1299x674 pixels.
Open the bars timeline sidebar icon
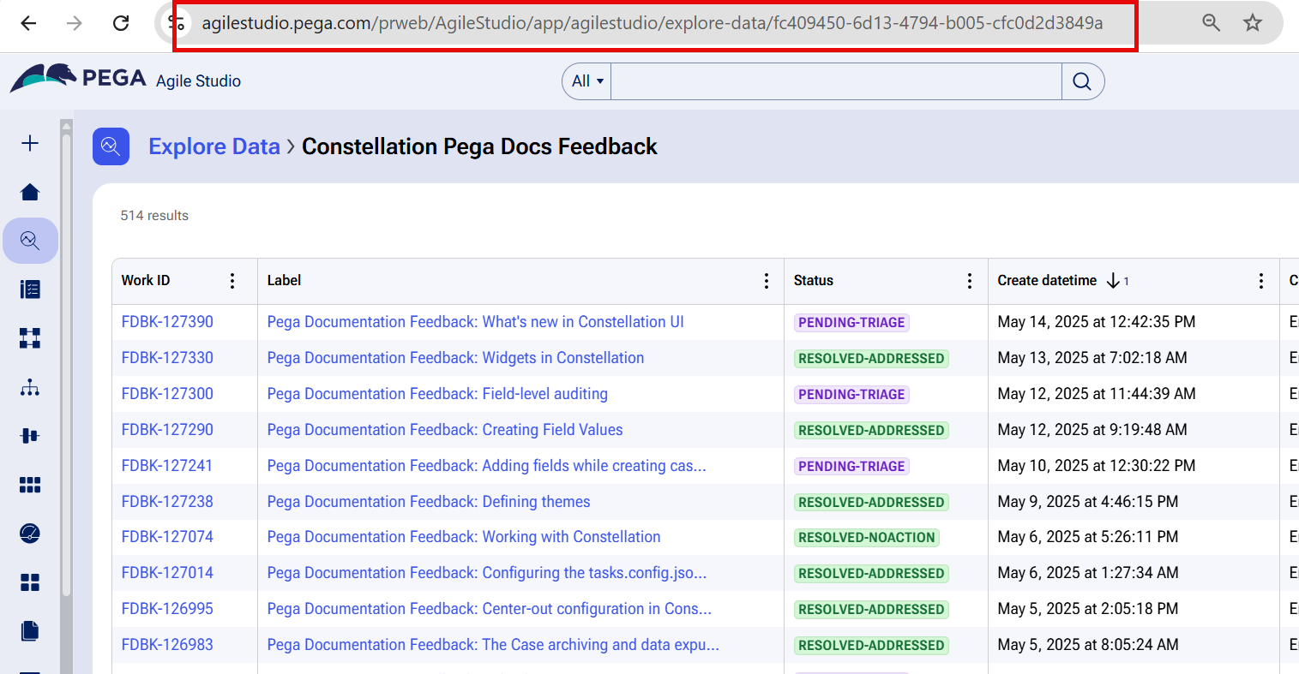click(x=30, y=436)
